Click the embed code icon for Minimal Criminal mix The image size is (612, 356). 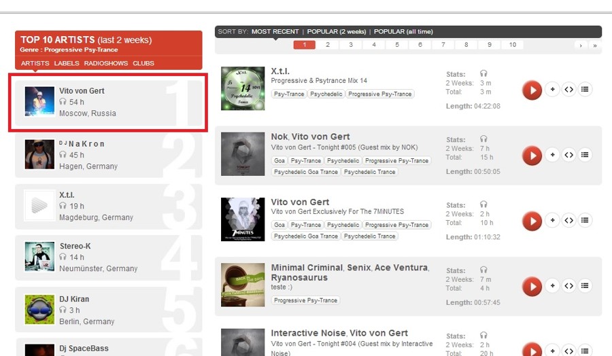(568, 286)
